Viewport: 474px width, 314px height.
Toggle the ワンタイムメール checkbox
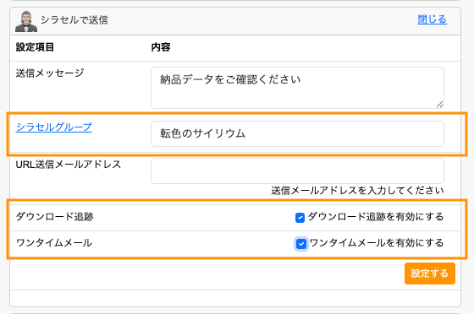[x=301, y=243]
